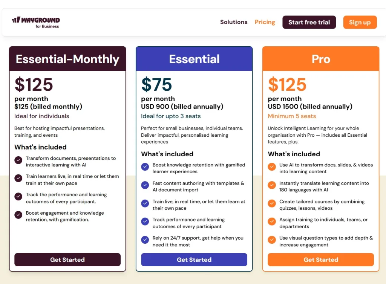
Task: Click the orange Sign up button
Action: [x=360, y=22]
